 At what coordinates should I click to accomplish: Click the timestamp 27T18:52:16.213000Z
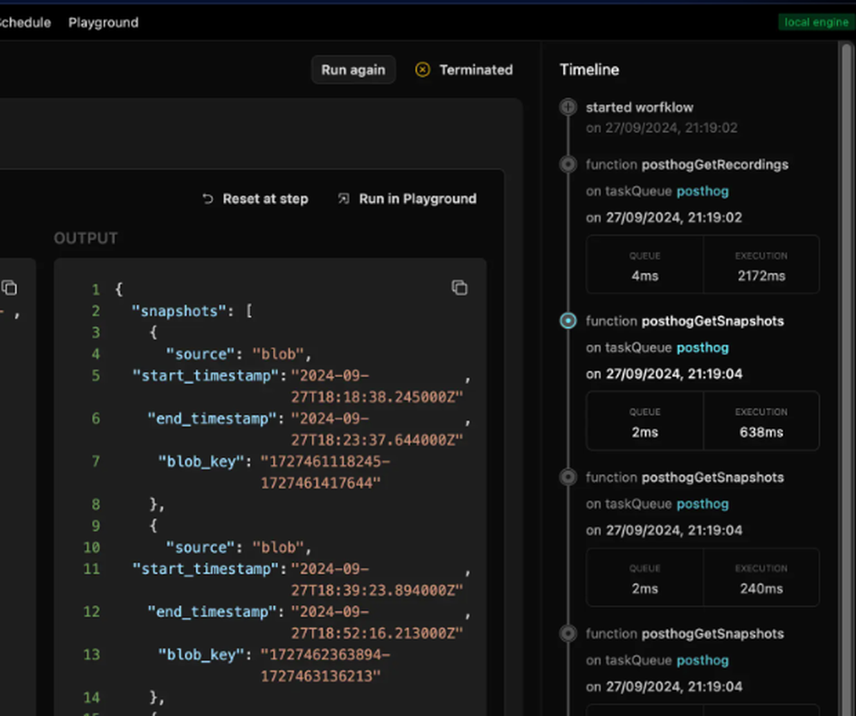(x=377, y=634)
